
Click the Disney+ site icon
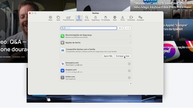(62, 64)
